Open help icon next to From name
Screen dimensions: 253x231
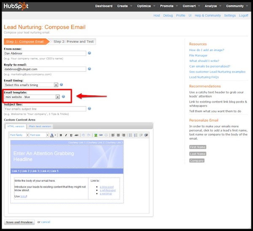[x=89, y=53]
